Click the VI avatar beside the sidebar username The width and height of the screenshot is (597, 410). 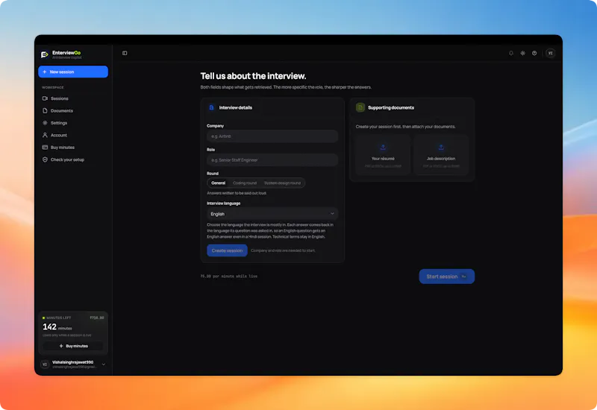point(45,365)
